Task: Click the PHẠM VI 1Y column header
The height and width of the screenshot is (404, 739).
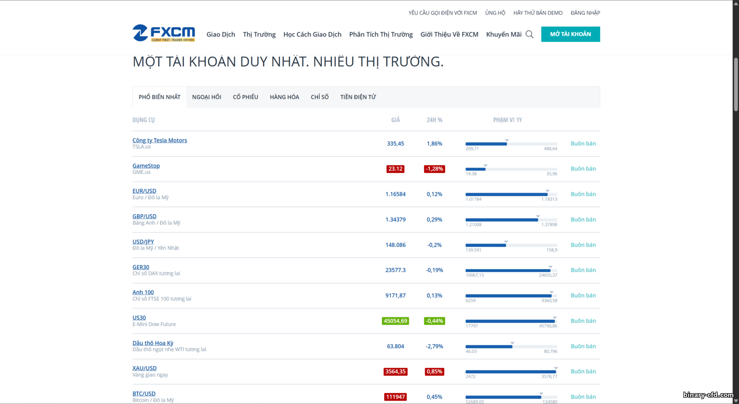Action: point(507,120)
